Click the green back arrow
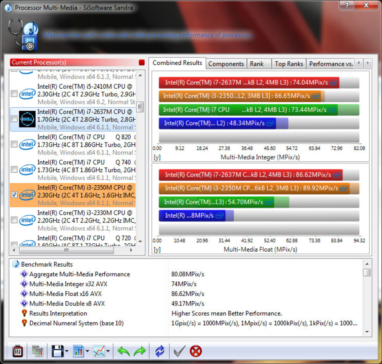The image size is (382, 364). [x=124, y=351]
